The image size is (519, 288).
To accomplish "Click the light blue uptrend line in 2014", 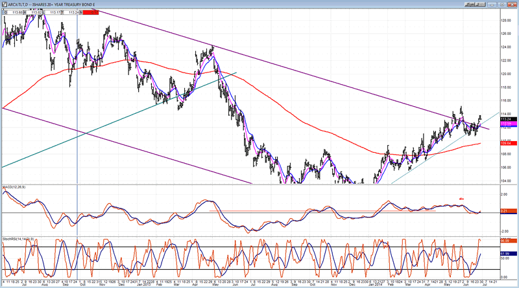I will [422, 160].
